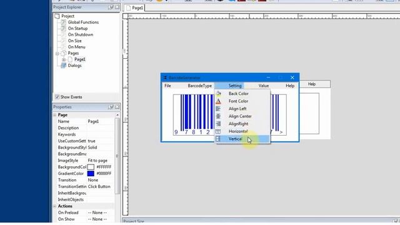Pin the Project Explorer panel
This screenshot has width=400, height=225.
tap(111, 7)
